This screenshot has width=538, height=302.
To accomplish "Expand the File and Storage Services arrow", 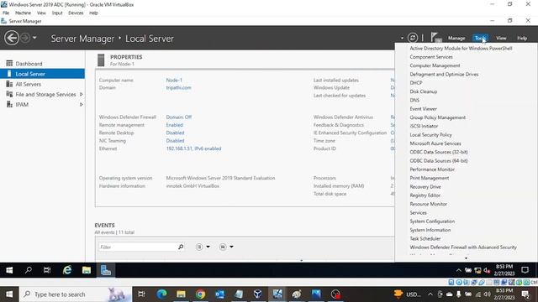I will [82, 94].
